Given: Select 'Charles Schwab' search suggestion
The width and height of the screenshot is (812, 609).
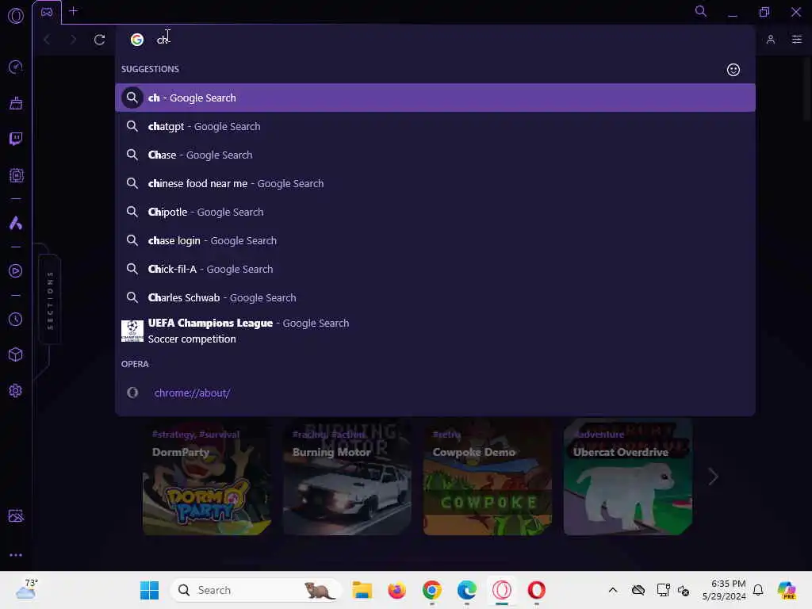Looking at the screenshot, I should pos(435,297).
